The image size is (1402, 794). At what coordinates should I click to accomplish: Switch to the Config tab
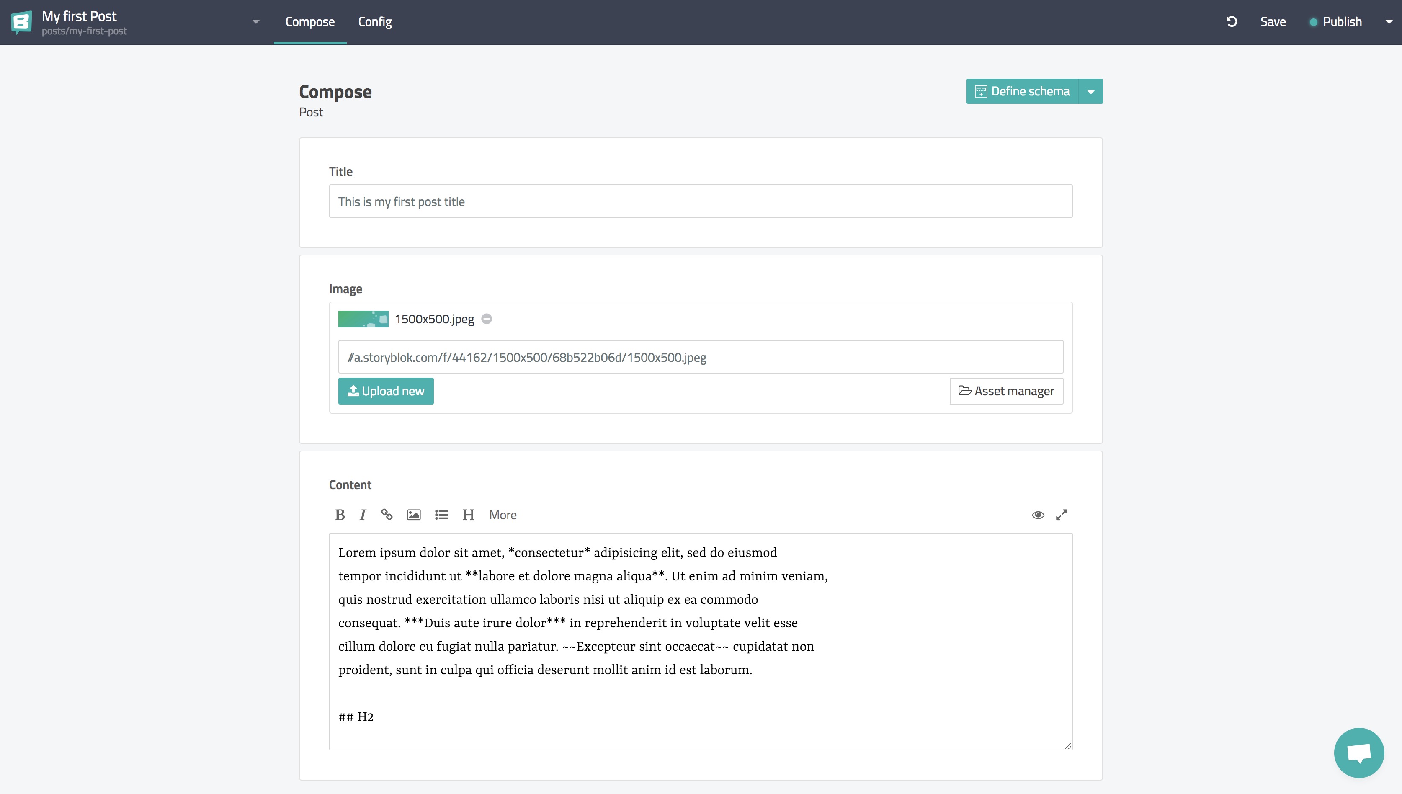tap(374, 21)
